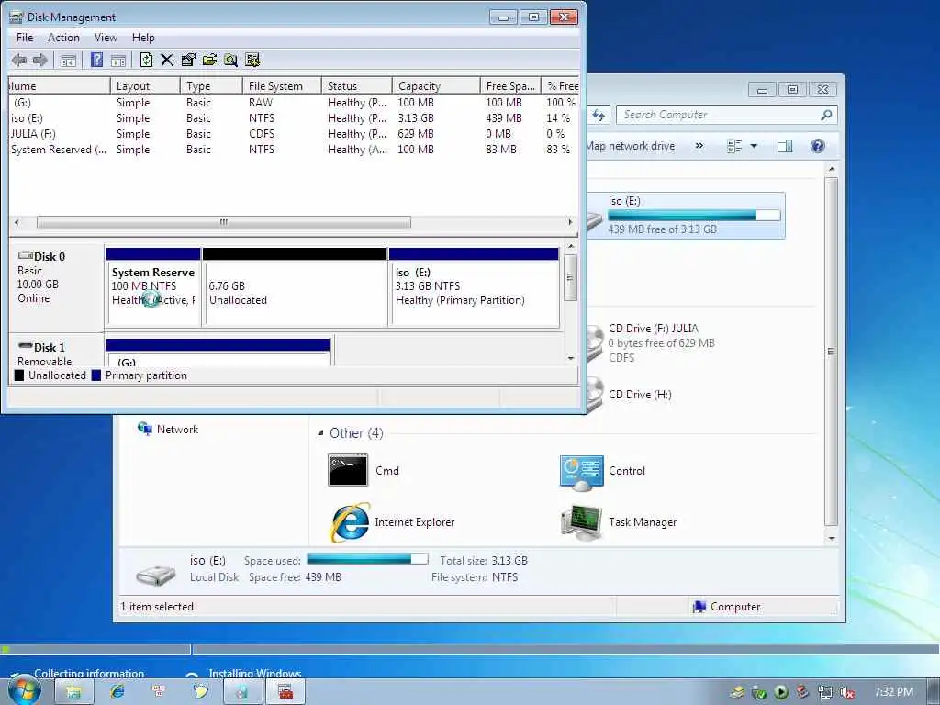Open the File menu in Disk Management
This screenshot has width=940, height=705.
click(x=25, y=38)
